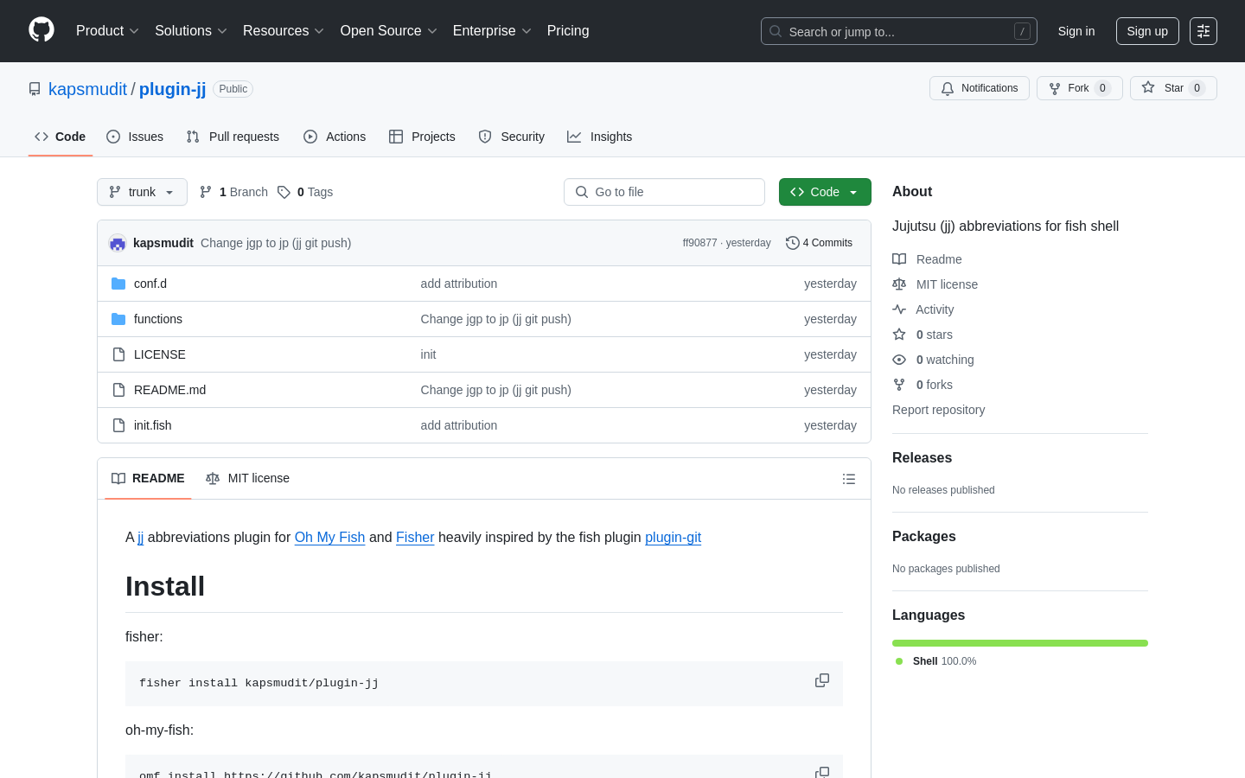Click the Fork button
This screenshot has height=778, width=1245.
[1079, 88]
